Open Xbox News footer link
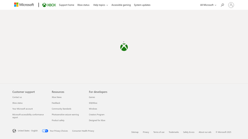The height and width of the screenshot is (139, 248). point(57,97)
